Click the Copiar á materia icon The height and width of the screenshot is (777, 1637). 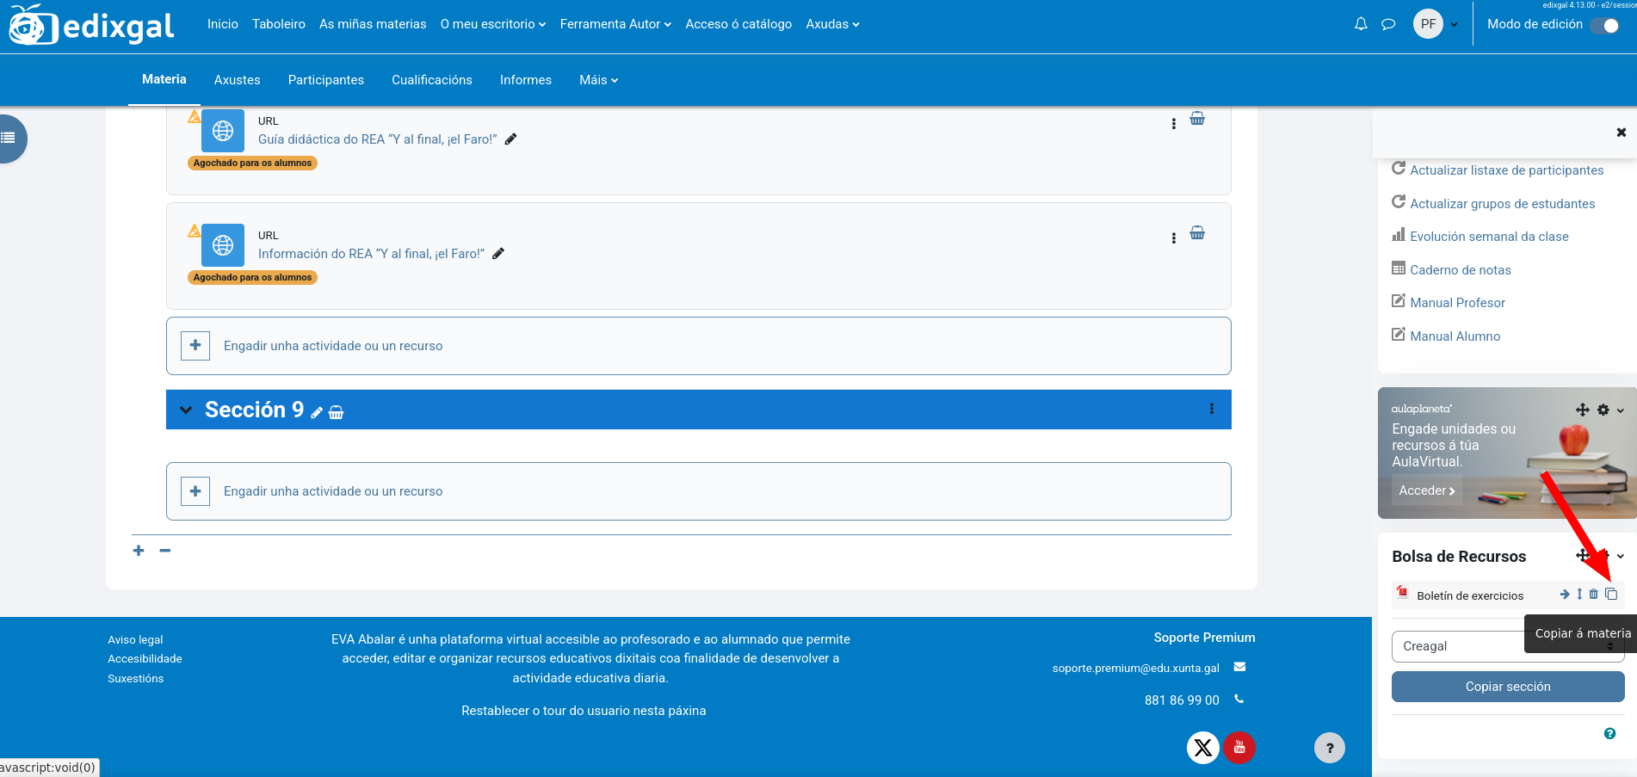pyautogui.click(x=1611, y=595)
